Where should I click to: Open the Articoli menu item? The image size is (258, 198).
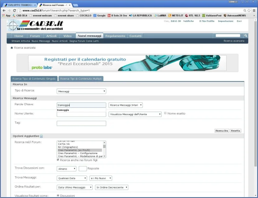pyautogui.click(x=51, y=36)
